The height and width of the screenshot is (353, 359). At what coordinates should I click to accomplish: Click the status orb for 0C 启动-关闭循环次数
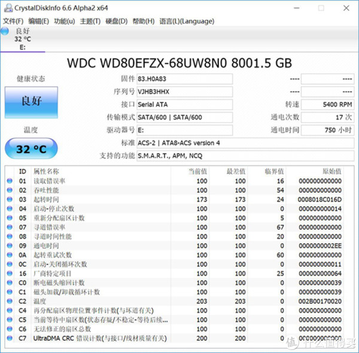9,264
